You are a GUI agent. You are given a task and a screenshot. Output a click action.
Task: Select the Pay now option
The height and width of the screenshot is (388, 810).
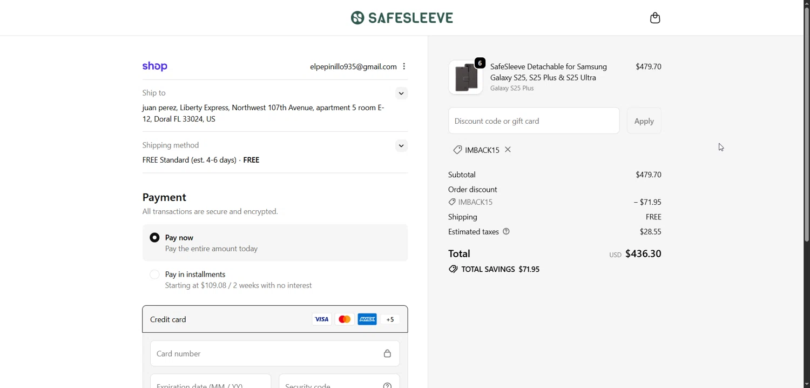click(154, 238)
